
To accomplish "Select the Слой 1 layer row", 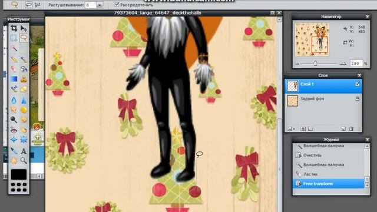I will (323, 86).
